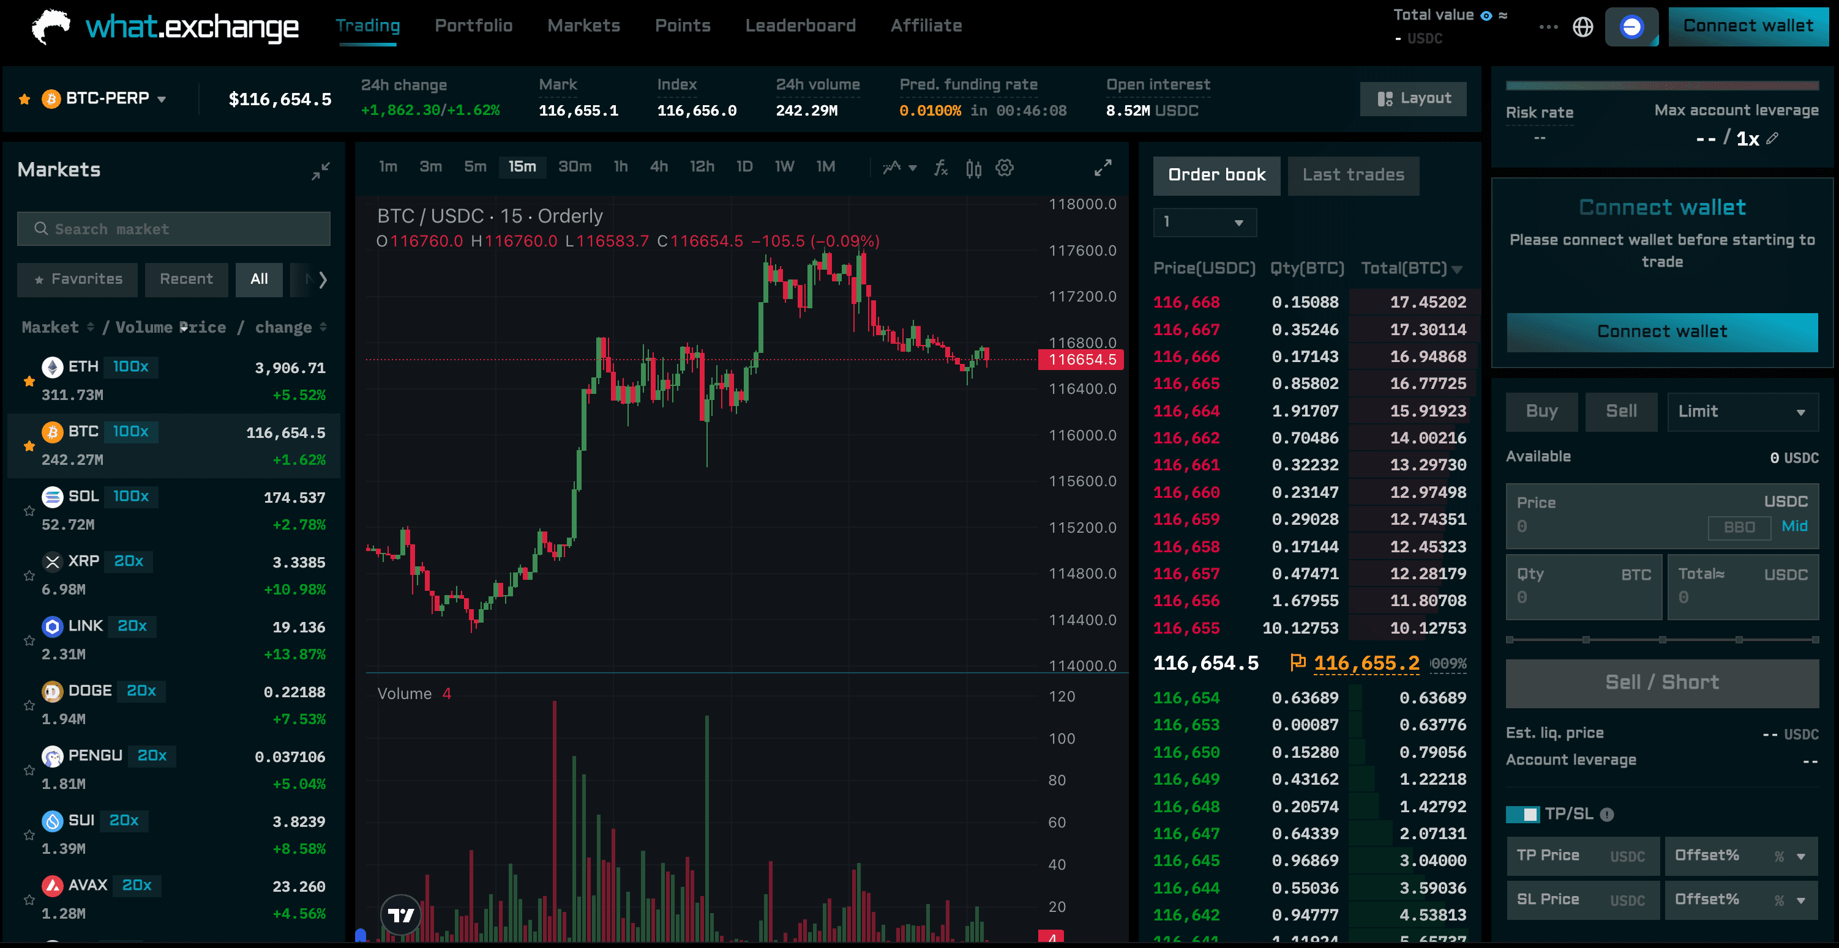Open Limit order type dropdown
This screenshot has height=948, width=1839.
[x=1742, y=412]
